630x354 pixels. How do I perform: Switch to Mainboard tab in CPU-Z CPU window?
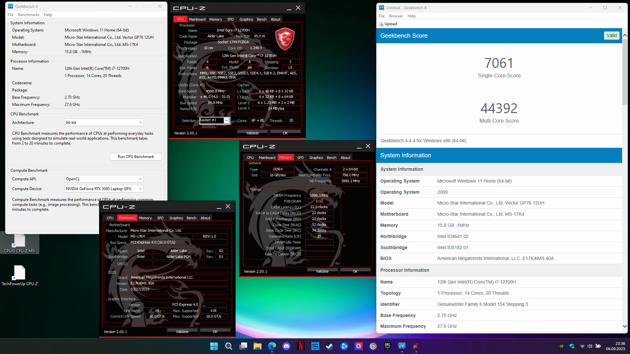(197, 19)
